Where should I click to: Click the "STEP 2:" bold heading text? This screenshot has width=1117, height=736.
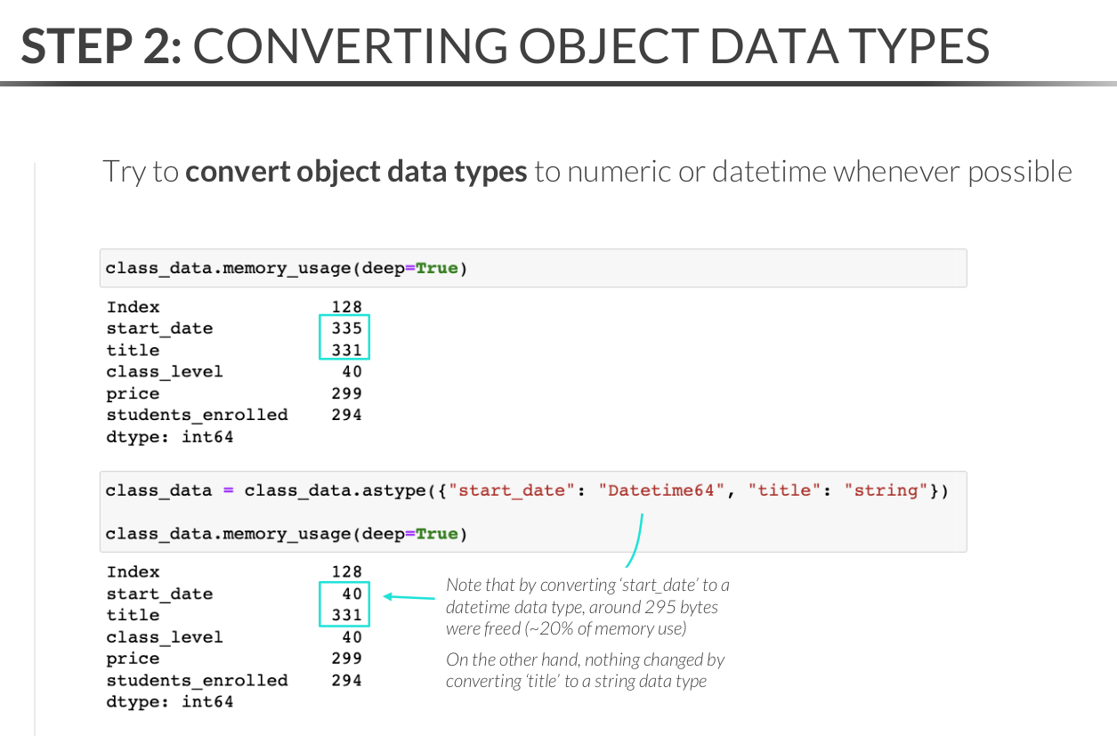(x=101, y=46)
